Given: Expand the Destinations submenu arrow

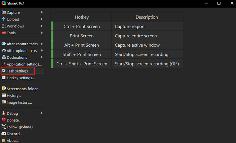Looking at the screenshot, I should pos(42,57).
